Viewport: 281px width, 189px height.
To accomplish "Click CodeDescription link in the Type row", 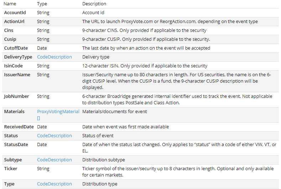I will point(54,184).
